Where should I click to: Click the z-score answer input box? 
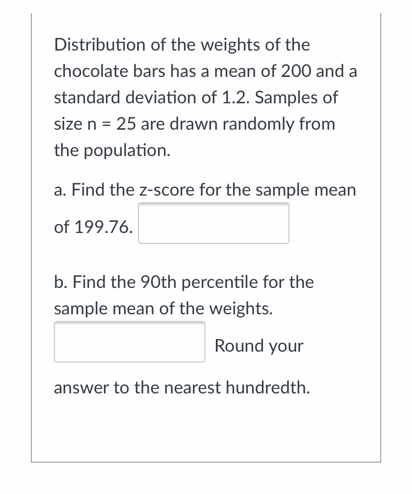[x=213, y=223]
